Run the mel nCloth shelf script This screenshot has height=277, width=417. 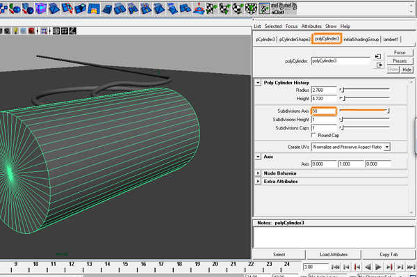pos(277,9)
